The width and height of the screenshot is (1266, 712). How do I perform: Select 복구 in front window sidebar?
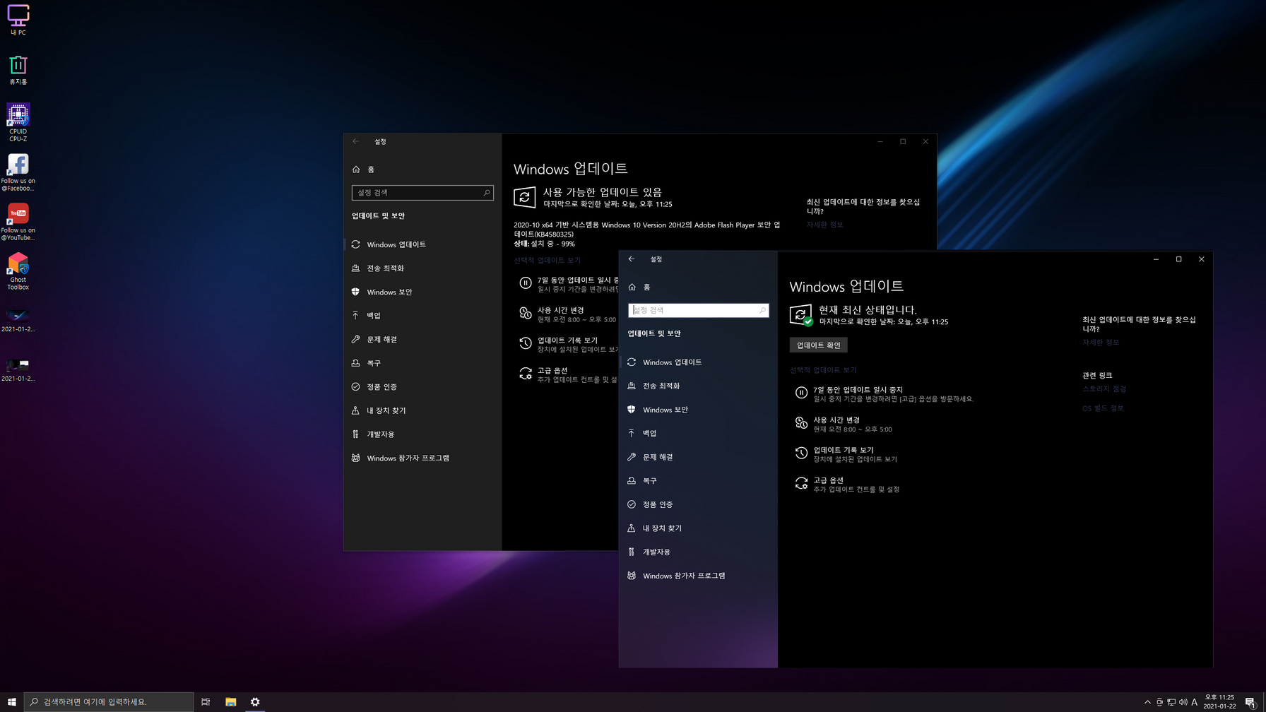click(x=698, y=481)
